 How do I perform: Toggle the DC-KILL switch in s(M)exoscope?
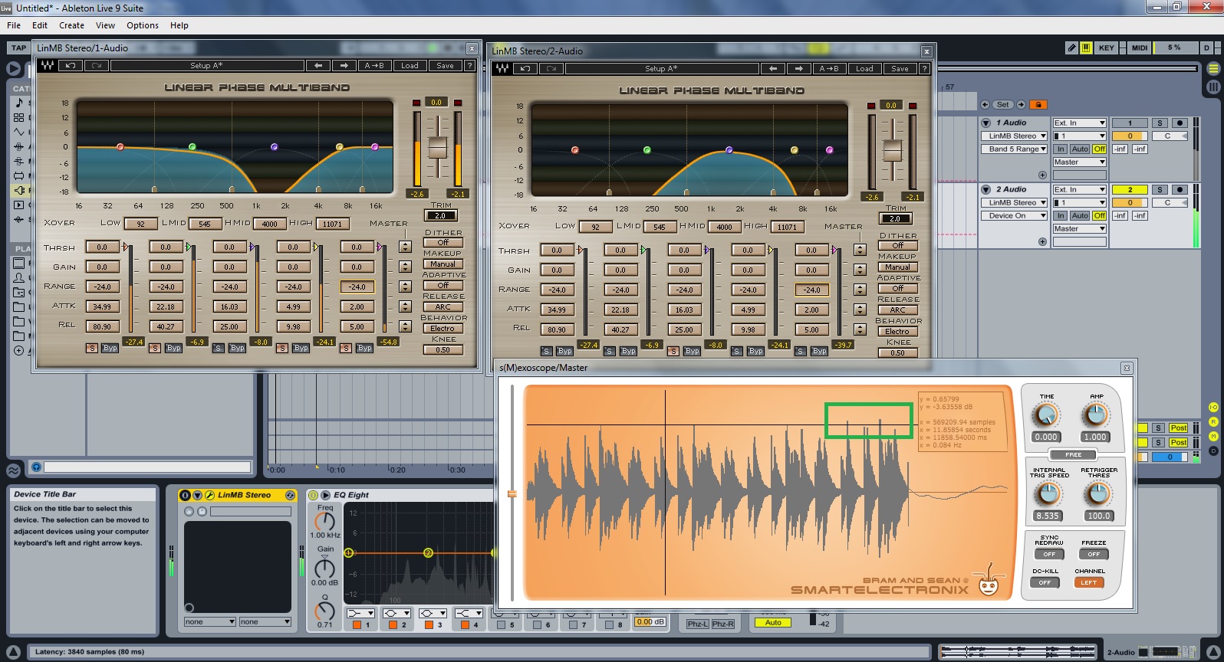click(x=1045, y=582)
